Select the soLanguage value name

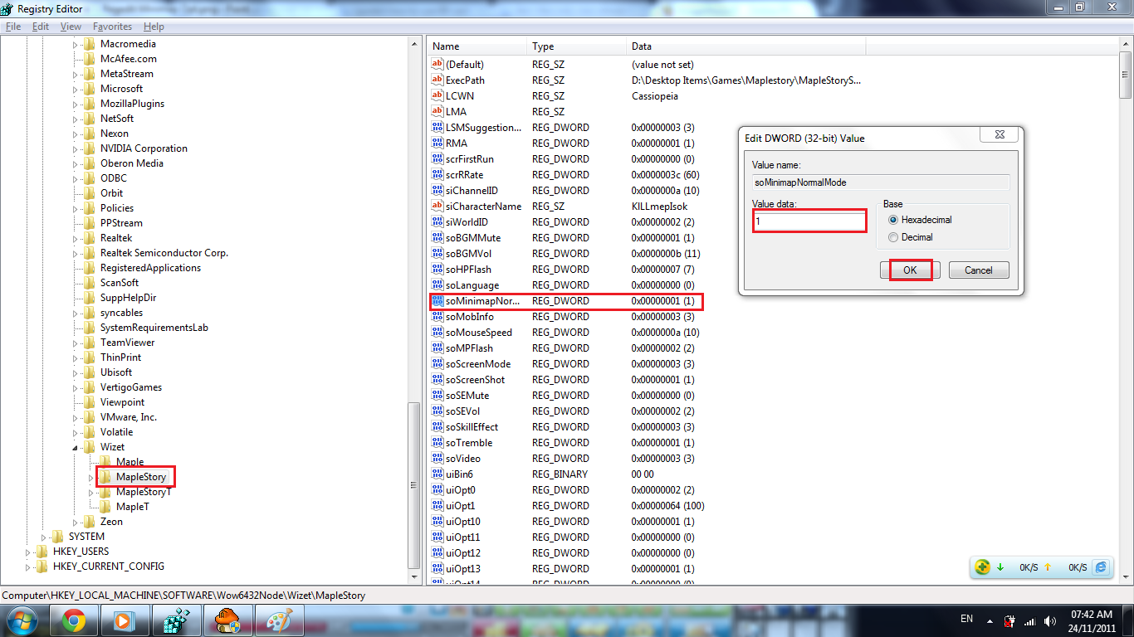[x=472, y=285]
